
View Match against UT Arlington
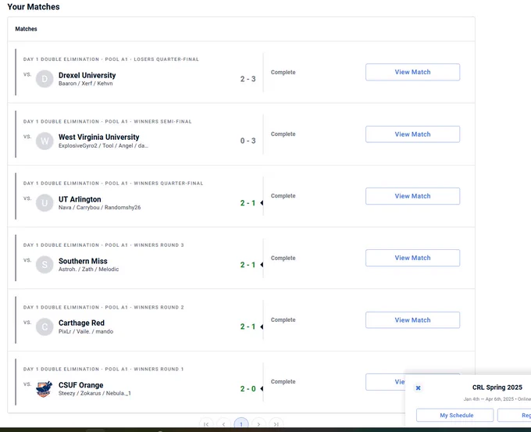[x=412, y=196]
